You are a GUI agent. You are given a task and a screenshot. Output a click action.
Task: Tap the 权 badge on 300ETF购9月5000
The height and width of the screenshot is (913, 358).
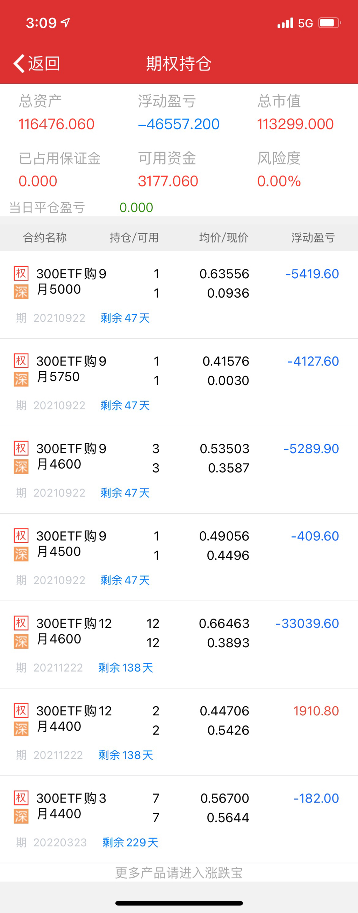(21, 273)
